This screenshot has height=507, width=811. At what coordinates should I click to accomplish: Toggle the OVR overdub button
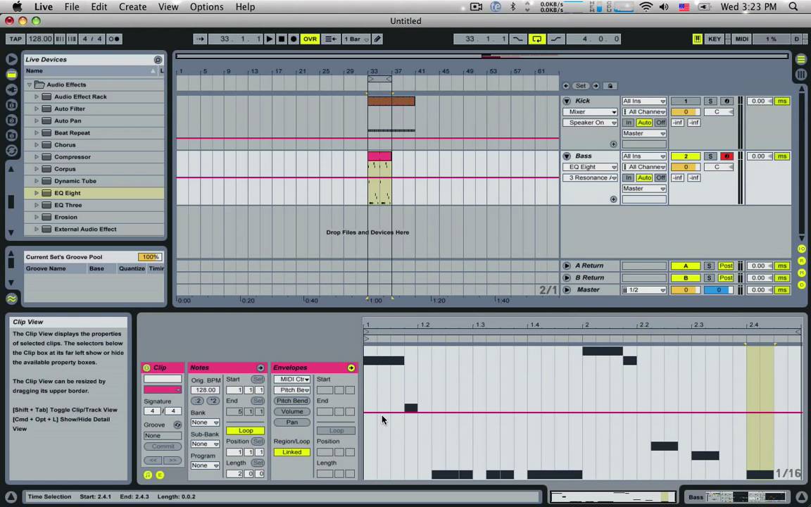click(310, 39)
